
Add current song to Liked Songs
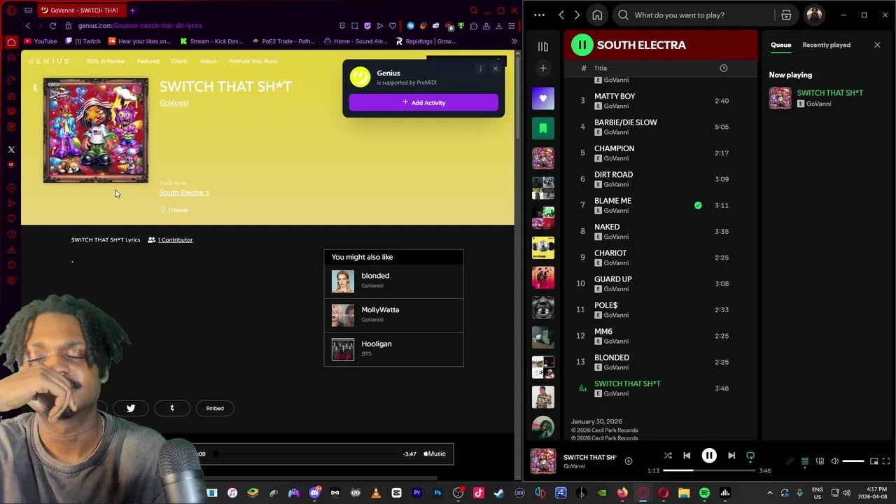click(629, 461)
